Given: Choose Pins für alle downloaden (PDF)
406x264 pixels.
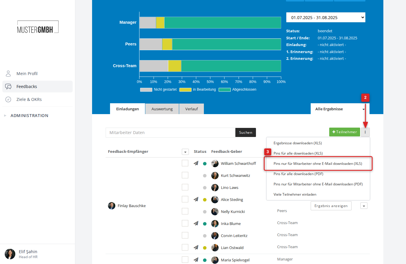Looking at the screenshot, I should coord(298,174).
